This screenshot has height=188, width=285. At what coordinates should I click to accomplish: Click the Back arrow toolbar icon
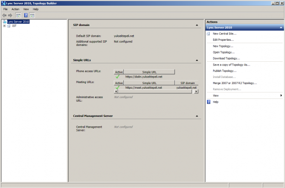point(4,15)
